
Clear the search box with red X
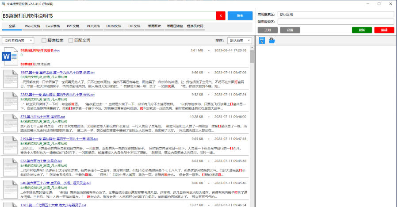[221, 16]
